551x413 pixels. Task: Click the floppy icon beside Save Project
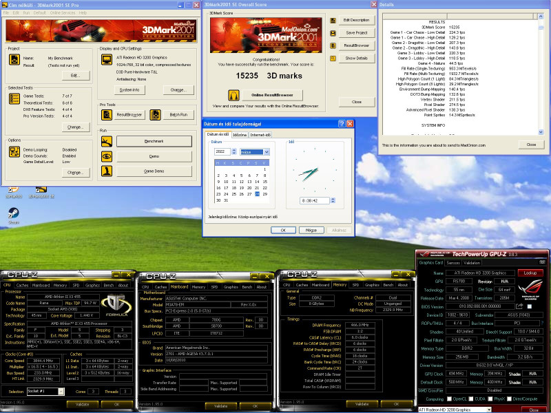click(333, 33)
